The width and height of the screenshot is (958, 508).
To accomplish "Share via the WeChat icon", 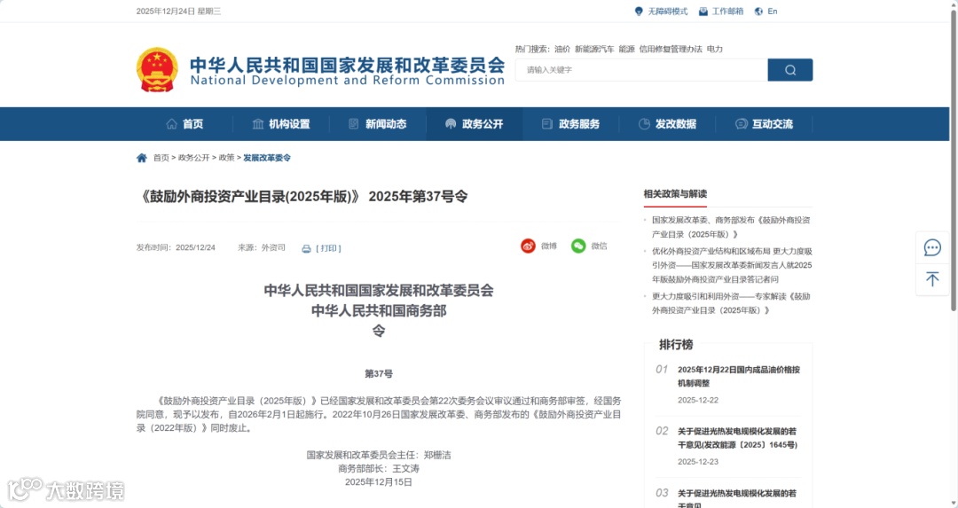I will pyautogui.click(x=578, y=246).
